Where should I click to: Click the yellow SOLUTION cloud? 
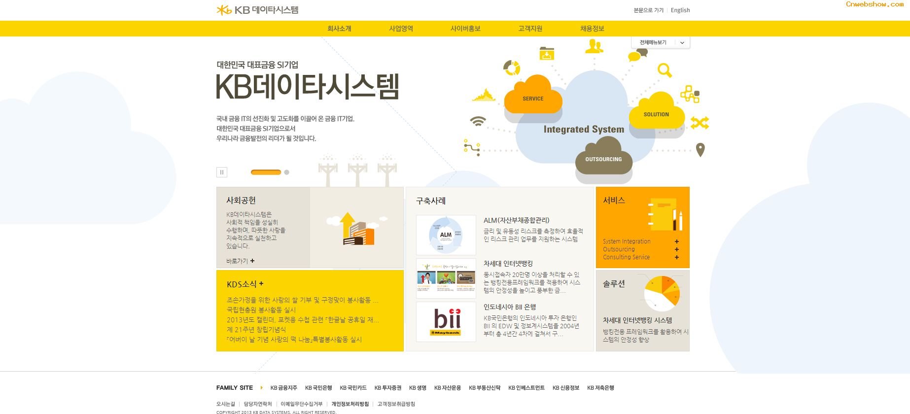[x=656, y=111]
